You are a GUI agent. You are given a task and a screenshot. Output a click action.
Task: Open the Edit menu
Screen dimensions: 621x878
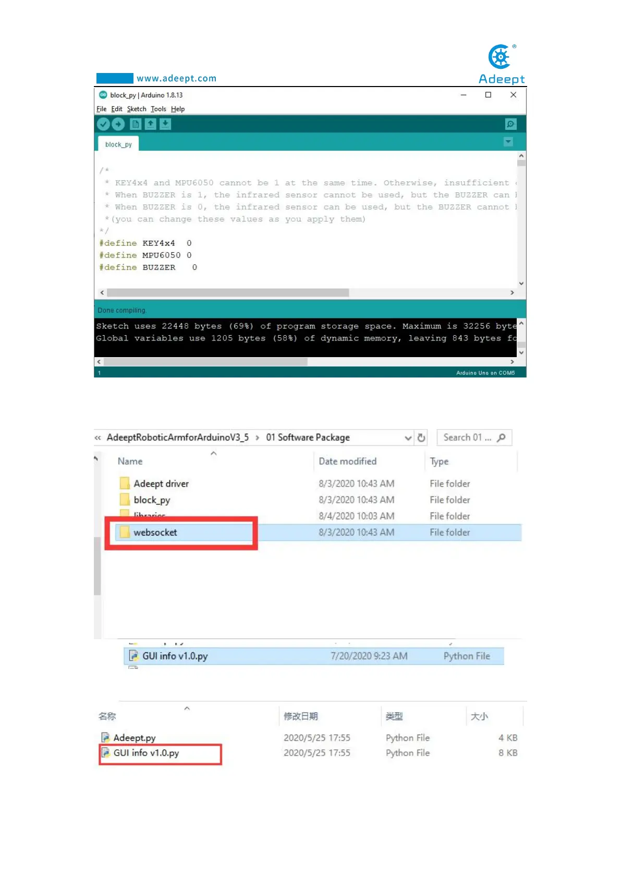tap(117, 109)
